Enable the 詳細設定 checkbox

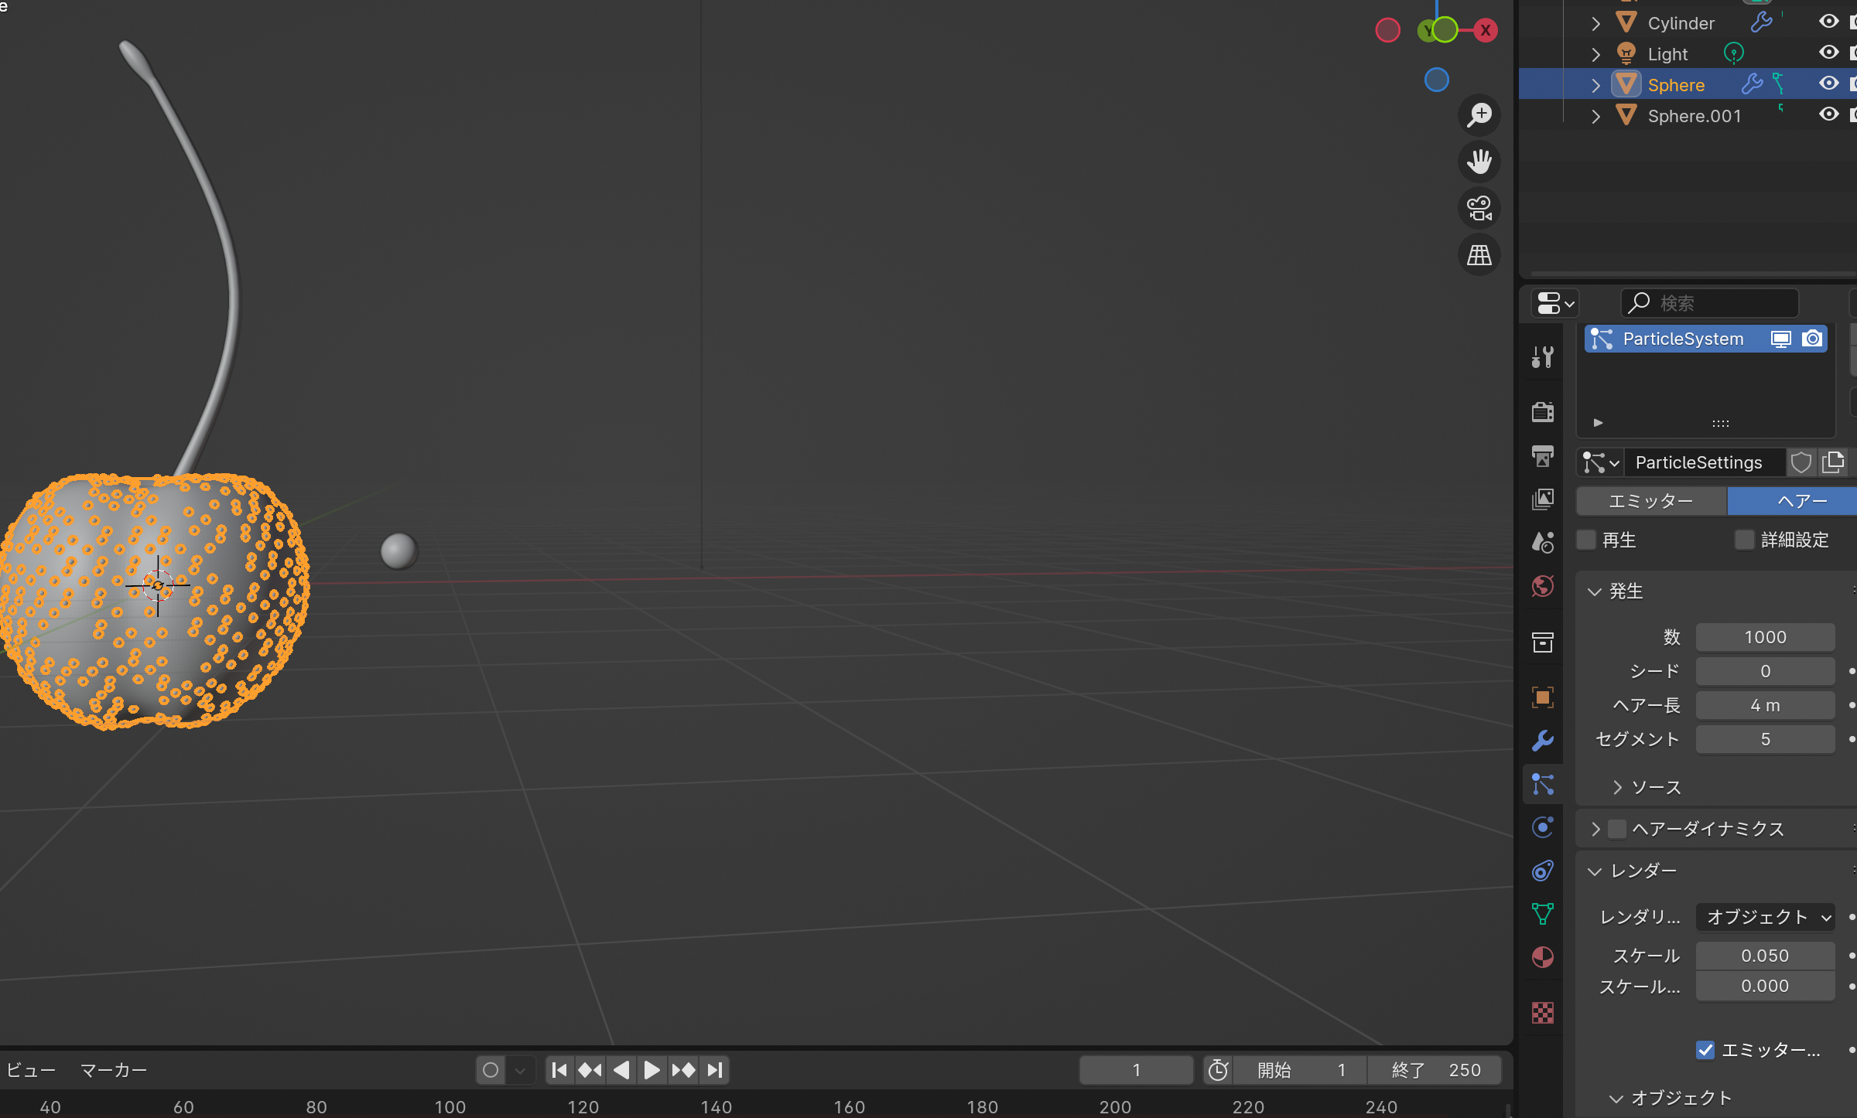click(1744, 540)
